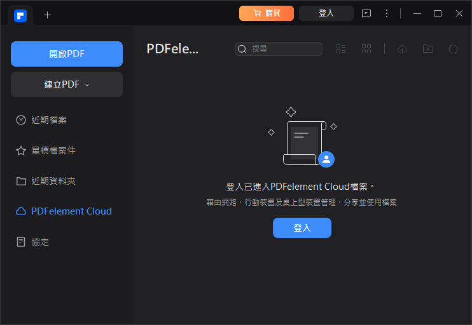
Task: Click the orange 購買 purchase button
Action: click(267, 13)
